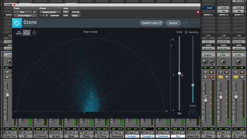Open the insert position 'a' selector
Image resolution: width=247 pixels, height=139 pixels.
click(35, 12)
